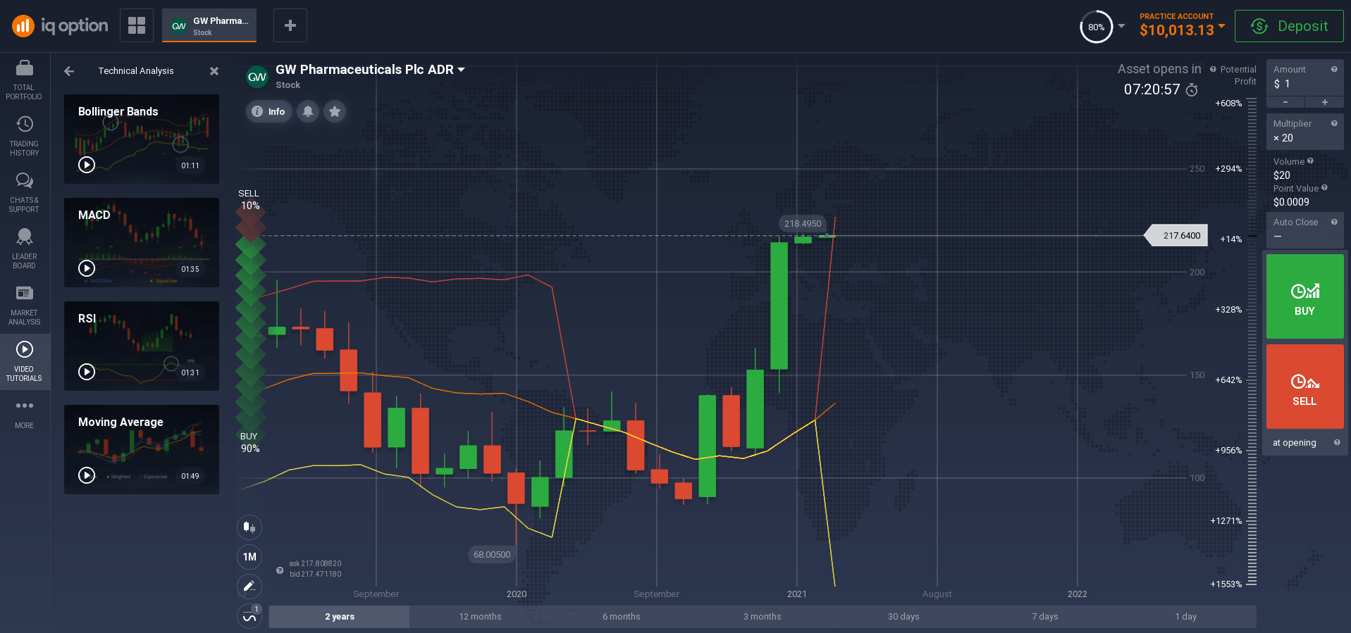Click the GW asset logo icon

(x=257, y=77)
